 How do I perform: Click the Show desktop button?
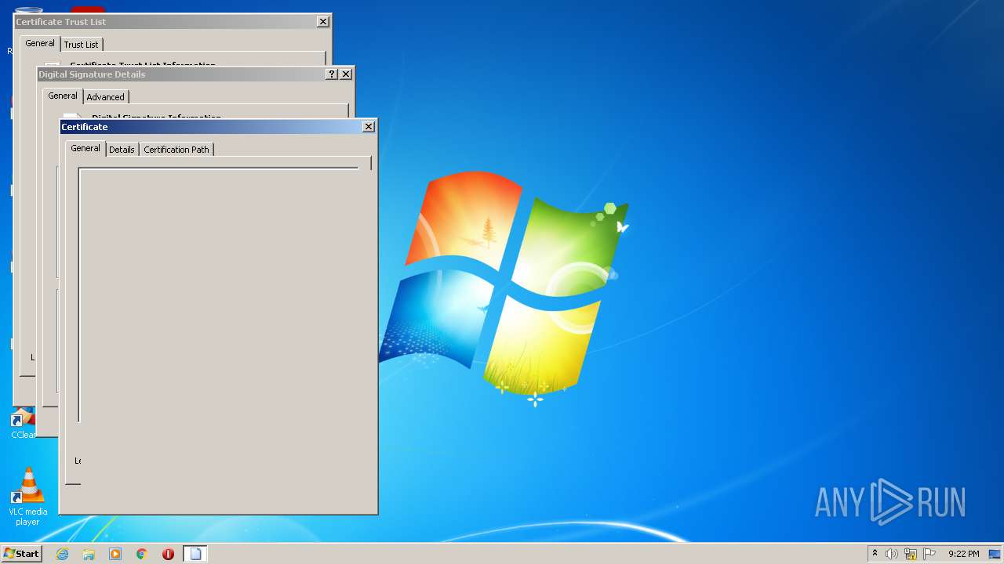[996, 554]
